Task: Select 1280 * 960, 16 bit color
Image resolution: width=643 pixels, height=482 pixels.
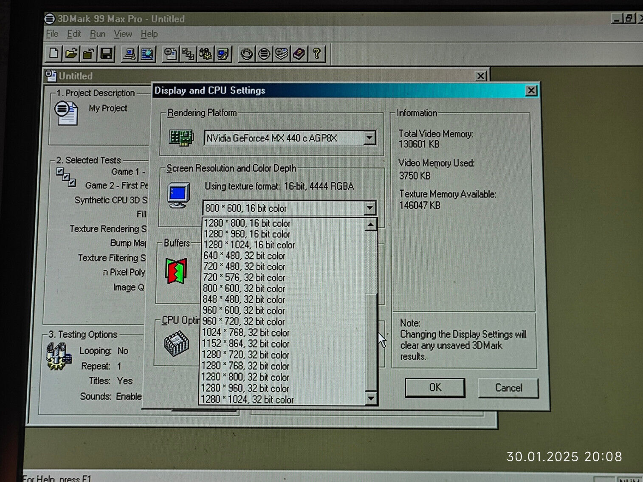Action: pyautogui.click(x=284, y=234)
